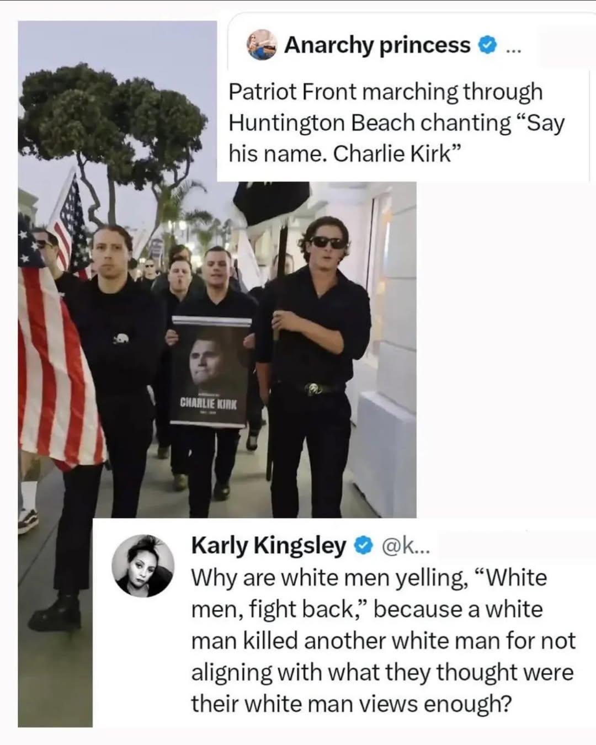Open the Karly Kingsley display name
Viewport: 596px width, 745px height.
coord(269,546)
